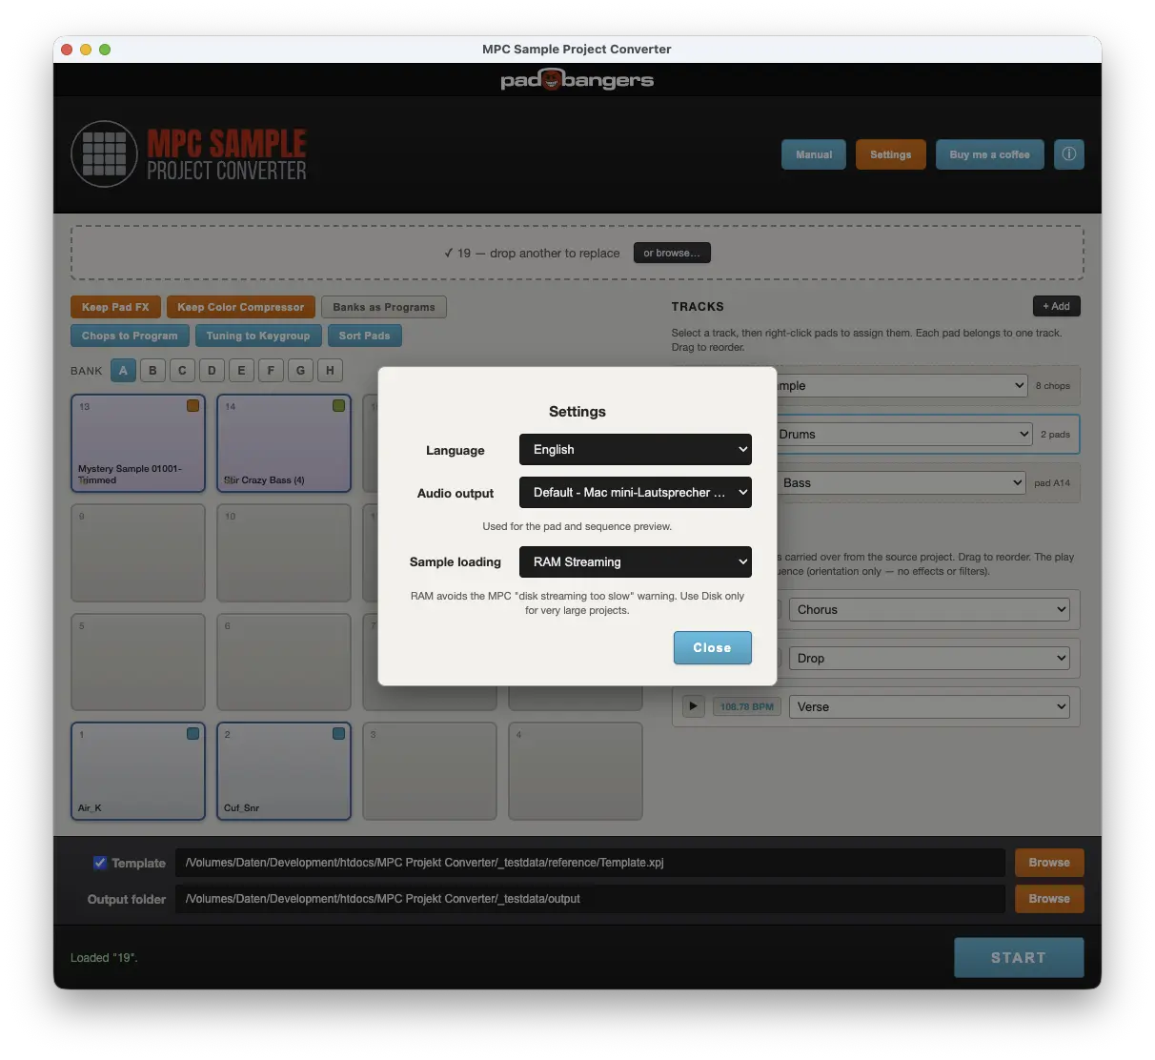The image size is (1155, 1060).
Task: Select pad 14 Sir Crazy Bass (4)
Action: 284,443
